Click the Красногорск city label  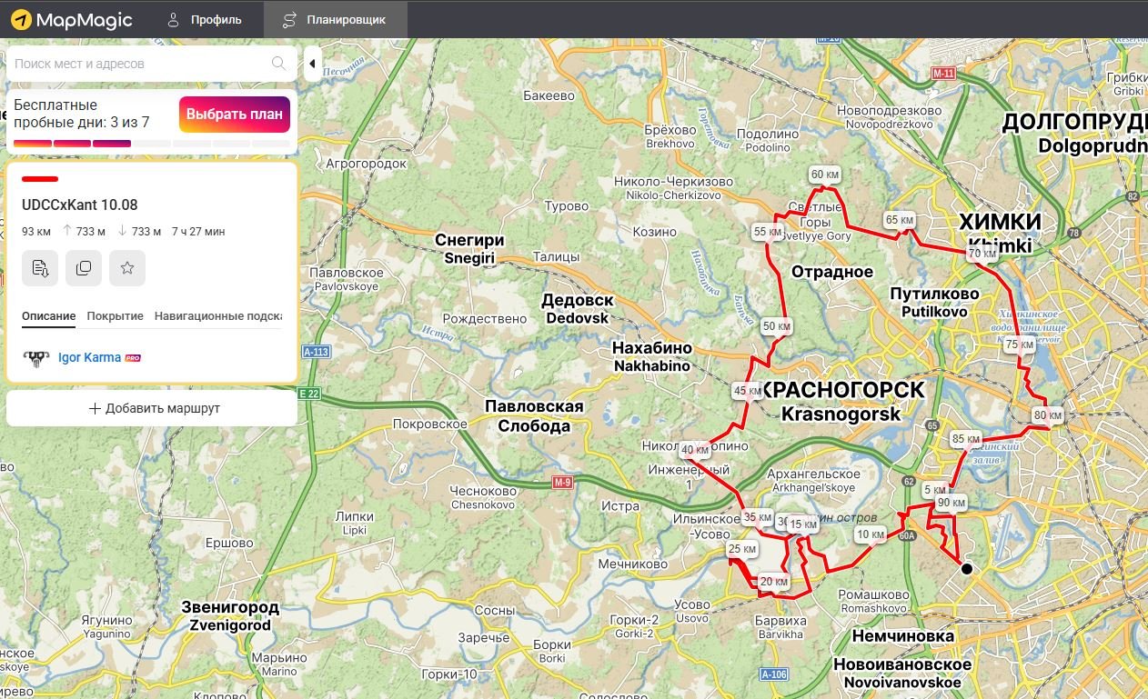841,401
